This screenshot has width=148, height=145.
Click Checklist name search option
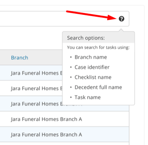(x=93, y=77)
